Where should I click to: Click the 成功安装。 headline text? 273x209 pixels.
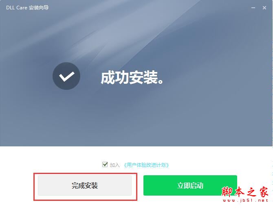132,78
